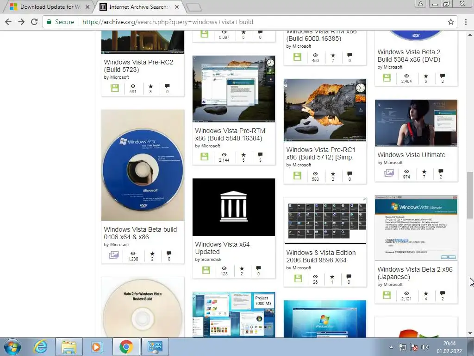
Task: Open Chrome three-dot menu
Action: click(x=466, y=22)
